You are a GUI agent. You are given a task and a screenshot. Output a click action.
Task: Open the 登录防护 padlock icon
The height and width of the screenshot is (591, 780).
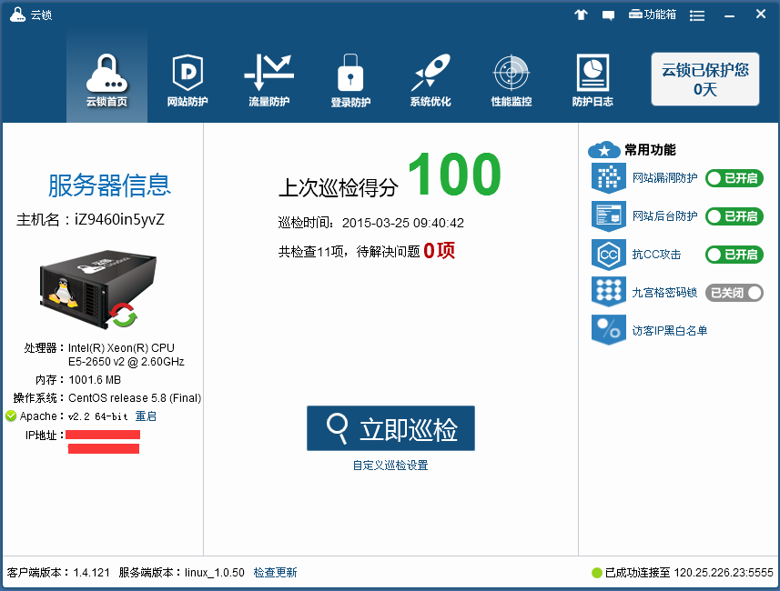(x=350, y=80)
